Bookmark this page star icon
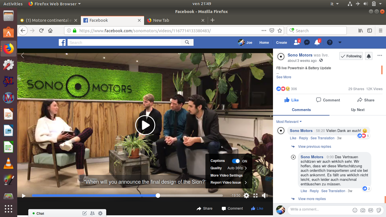The image size is (386, 217). click(x=280, y=31)
